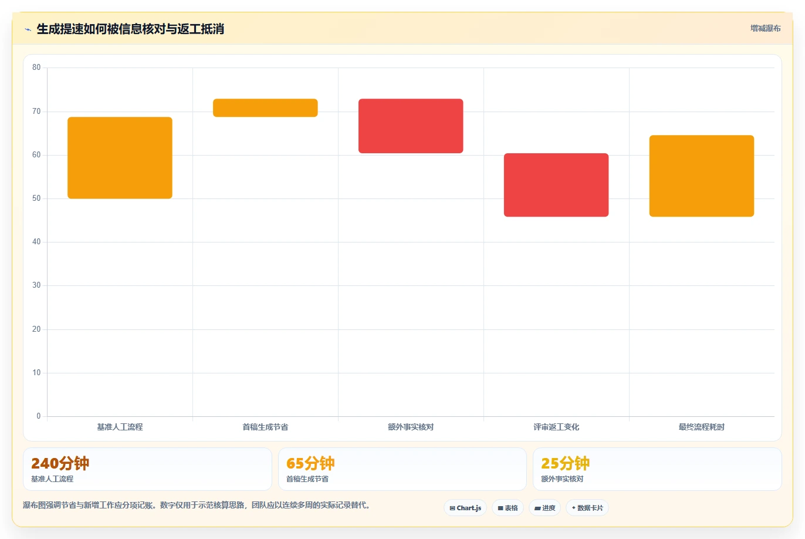Click the orange 最终流程耗时 bar
The width and height of the screenshot is (805, 539).
tap(702, 176)
